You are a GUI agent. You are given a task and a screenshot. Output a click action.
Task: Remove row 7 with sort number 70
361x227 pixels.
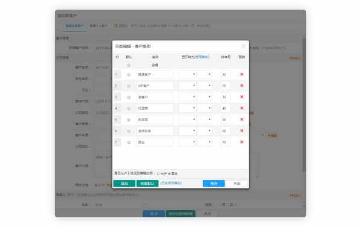point(241,142)
